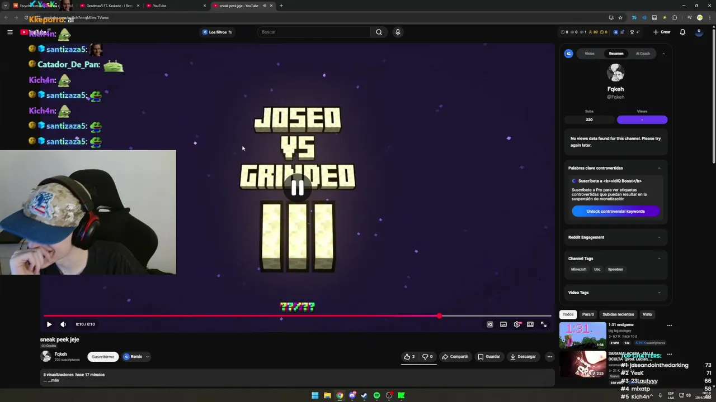Image resolution: width=716 pixels, height=402 pixels.
Task: Select the Resumen tab in vidIQ
Action: point(616,54)
